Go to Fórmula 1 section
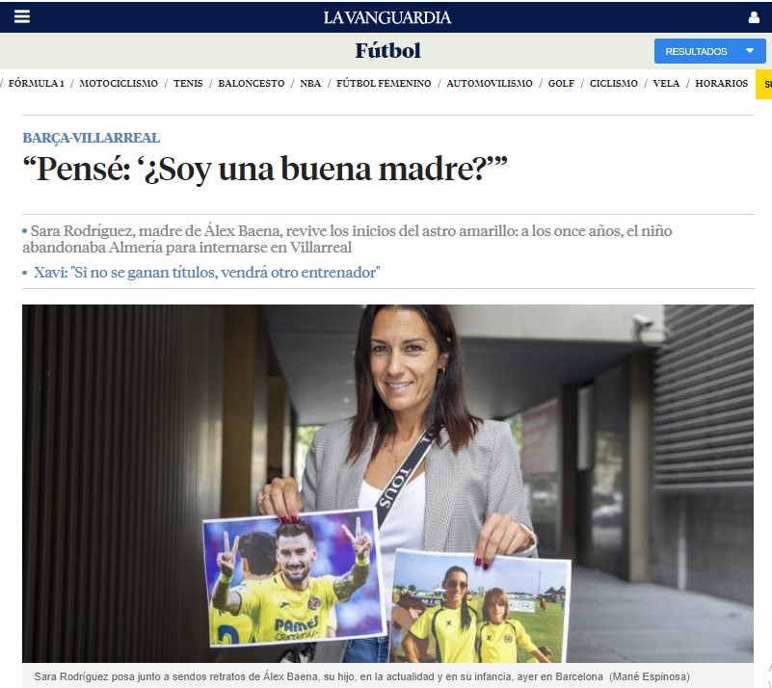 coord(37,83)
